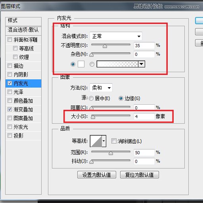203x203 pixels.
Task: Select the 斜面和浮雕 style row
Action: (x=23, y=40)
